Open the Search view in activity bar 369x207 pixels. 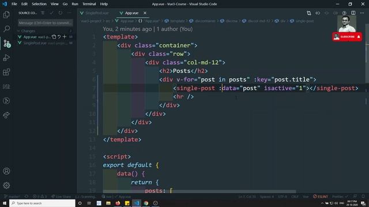[x=6, y=29]
